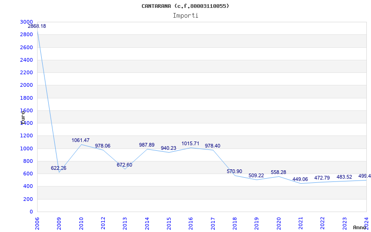Click the 940.23 data label

pos(168,148)
